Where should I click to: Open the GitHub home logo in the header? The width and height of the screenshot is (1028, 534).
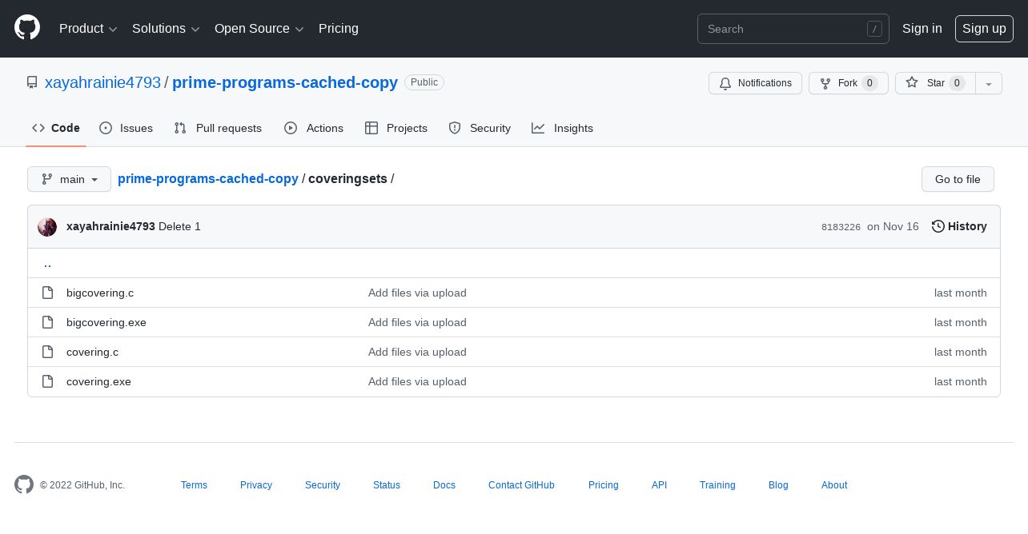point(27,28)
